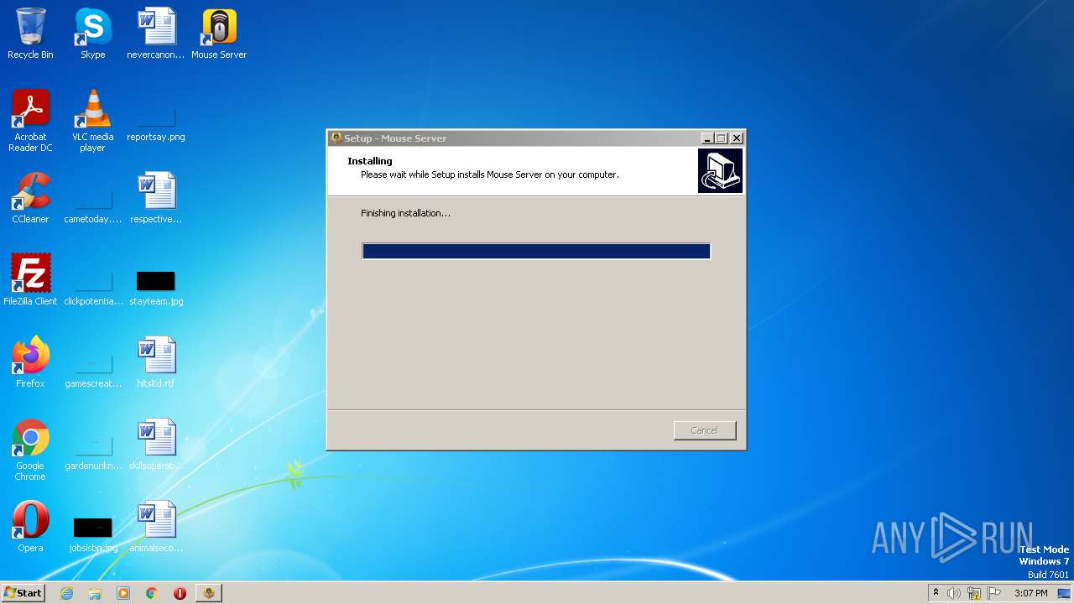Viewport: 1074px width, 604px height.
Task: Select the respective Word document icon
Action: (156, 198)
